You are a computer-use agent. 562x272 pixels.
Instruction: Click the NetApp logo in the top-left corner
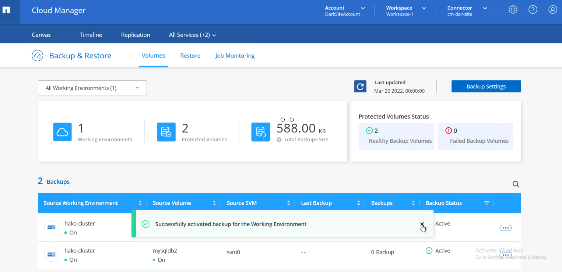[x=6, y=10]
